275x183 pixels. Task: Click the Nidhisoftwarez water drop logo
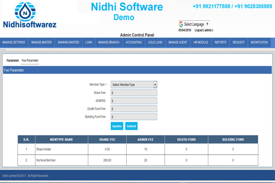[25, 12]
